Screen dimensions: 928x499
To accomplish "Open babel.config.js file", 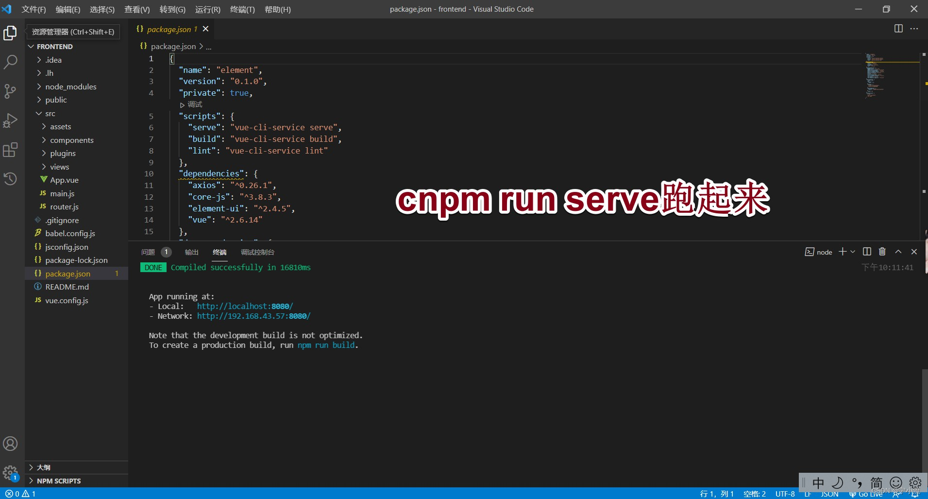I will tap(77, 233).
